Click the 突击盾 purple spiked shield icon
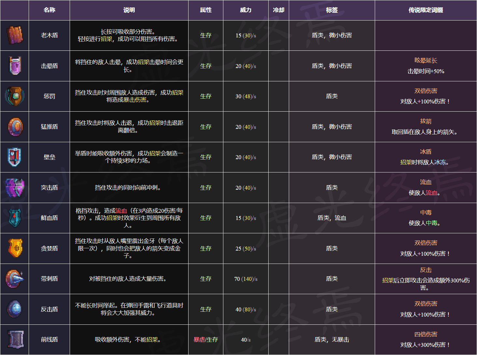 (x=15, y=187)
